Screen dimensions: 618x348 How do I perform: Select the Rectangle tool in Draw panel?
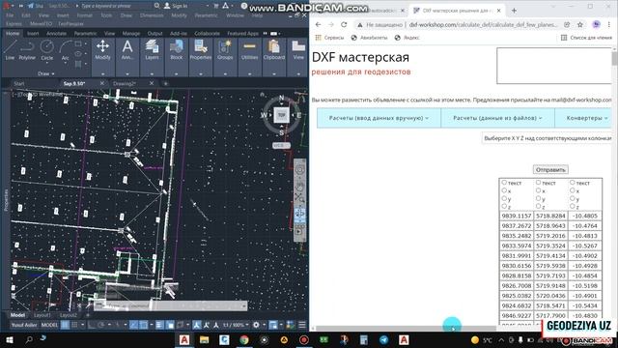pyautogui.click(x=78, y=43)
